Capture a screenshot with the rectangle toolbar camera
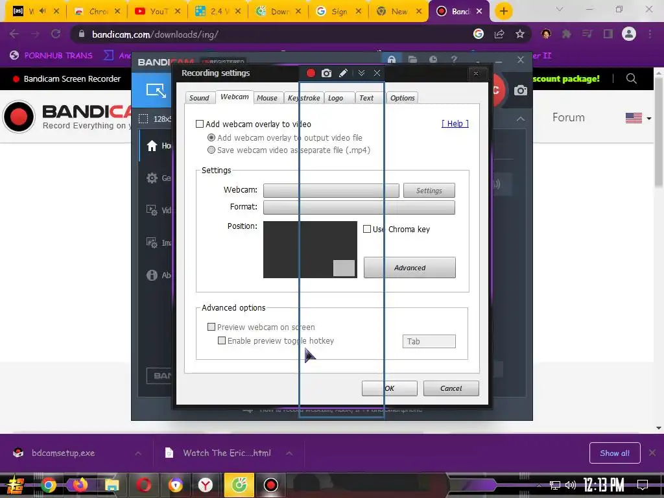This screenshot has height=498, width=664. pyautogui.click(x=327, y=73)
